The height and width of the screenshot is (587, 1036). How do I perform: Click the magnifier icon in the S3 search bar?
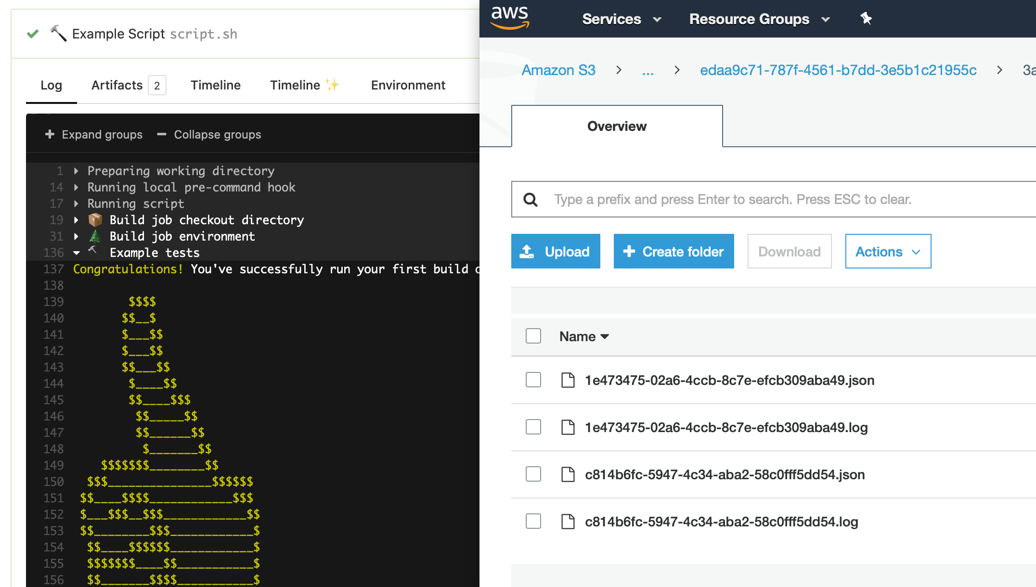[531, 199]
